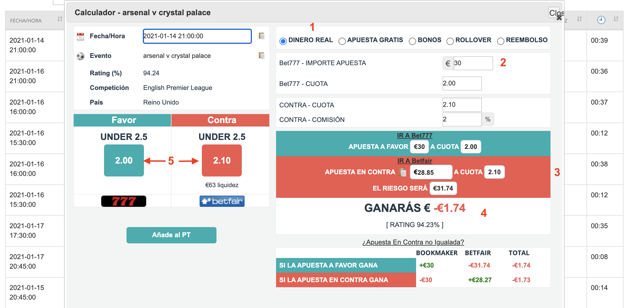This screenshot has height=308, width=632.
Task: Select the BONOS radio option
Action: click(x=412, y=41)
